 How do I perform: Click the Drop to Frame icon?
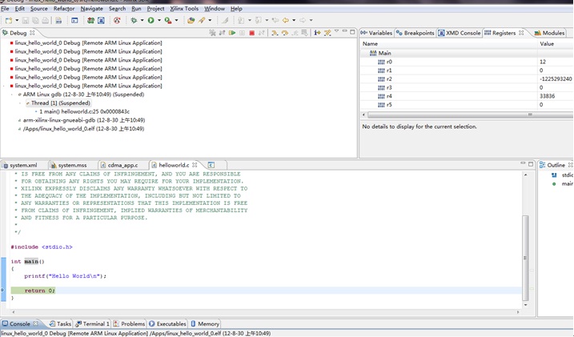click(304, 33)
